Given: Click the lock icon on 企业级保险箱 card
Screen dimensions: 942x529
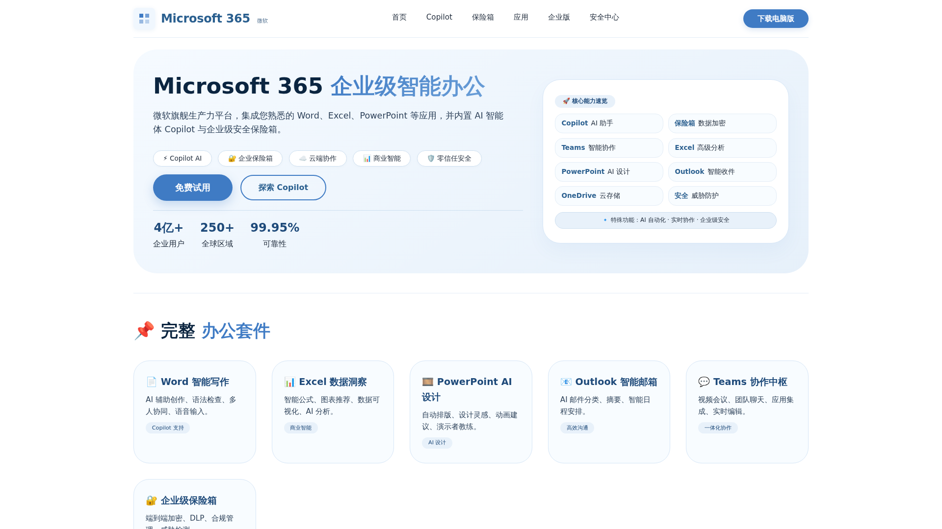Looking at the screenshot, I should 152,501.
